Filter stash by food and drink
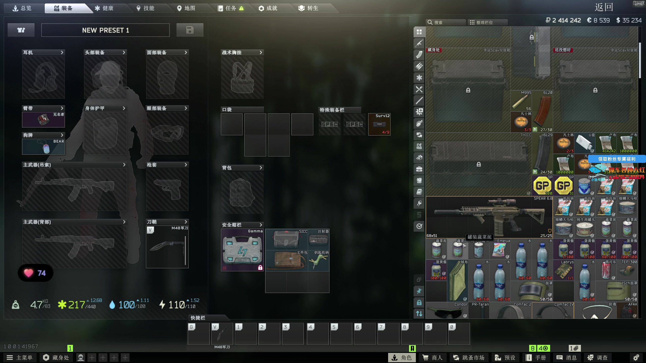The width and height of the screenshot is (646, 363). click(x=419, y=89)
